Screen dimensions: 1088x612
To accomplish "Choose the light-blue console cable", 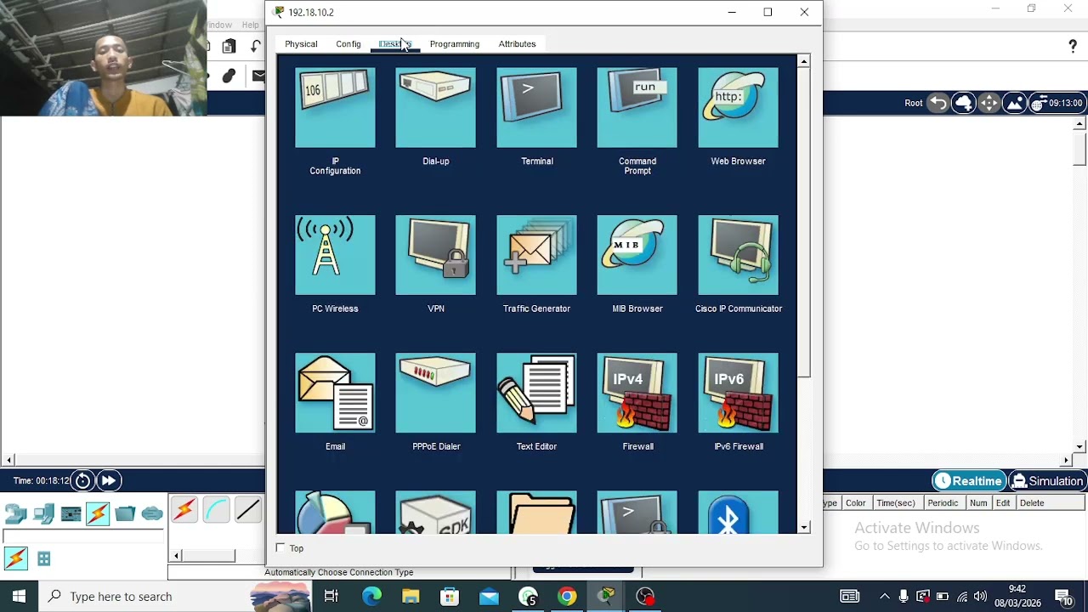I will (216, 510).
